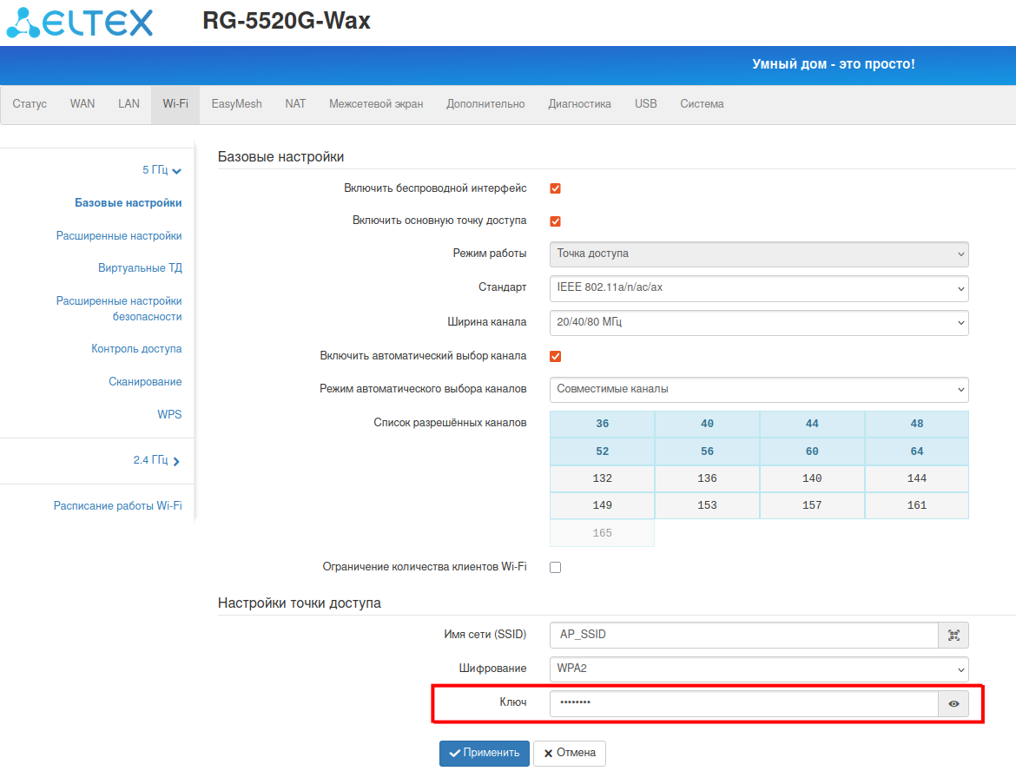This screenshot has width=1016, height=771.
Task: Toggle Включить основную точку доступа checkbox
Action: click(555, 221)
